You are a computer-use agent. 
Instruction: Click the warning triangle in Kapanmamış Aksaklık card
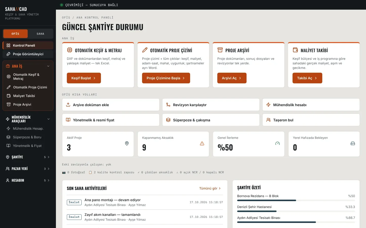[x=202, y=143]
